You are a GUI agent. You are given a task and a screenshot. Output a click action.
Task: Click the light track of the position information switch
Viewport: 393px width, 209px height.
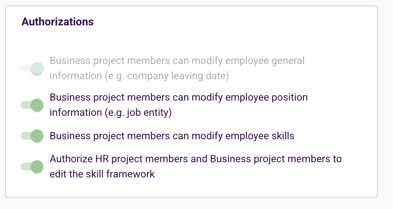[x=25, y=105]
